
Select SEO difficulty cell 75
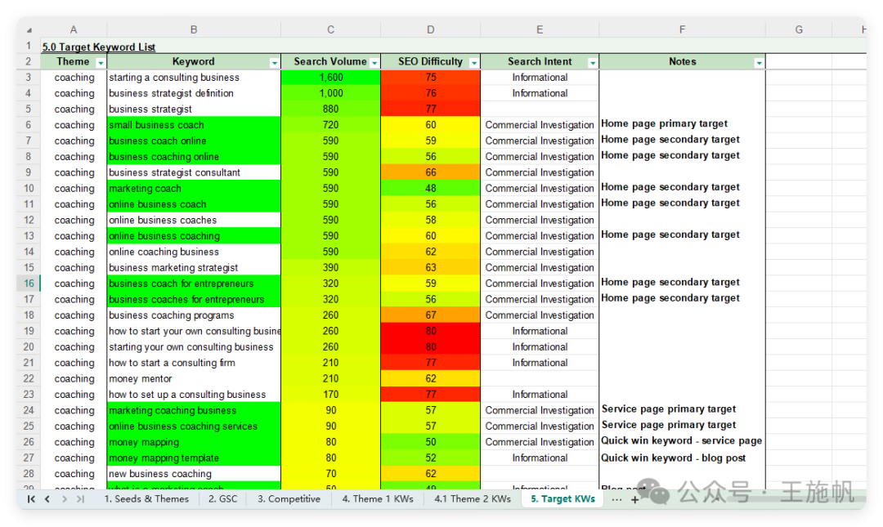[x=430, y=78]
